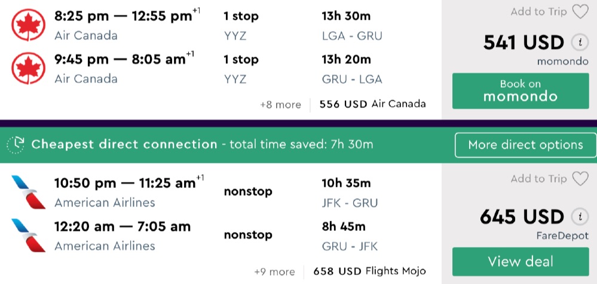
Task: Expand +9 more offers for American Airlines
Action: tap(274, 271)
